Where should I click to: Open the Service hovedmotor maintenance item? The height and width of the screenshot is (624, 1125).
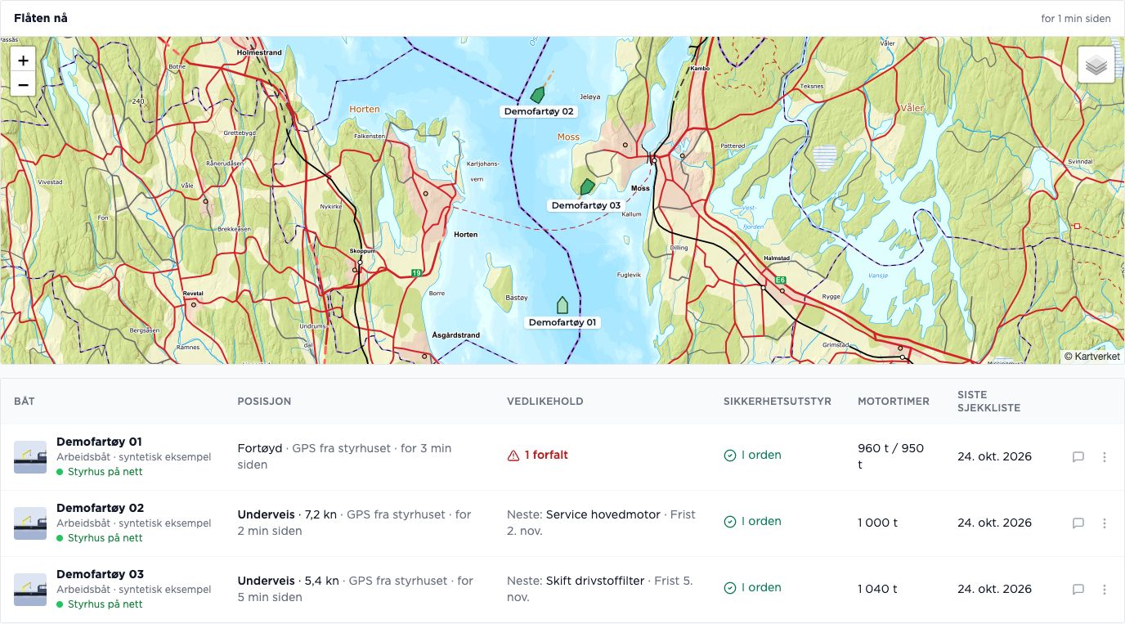[x=603, y=514]
